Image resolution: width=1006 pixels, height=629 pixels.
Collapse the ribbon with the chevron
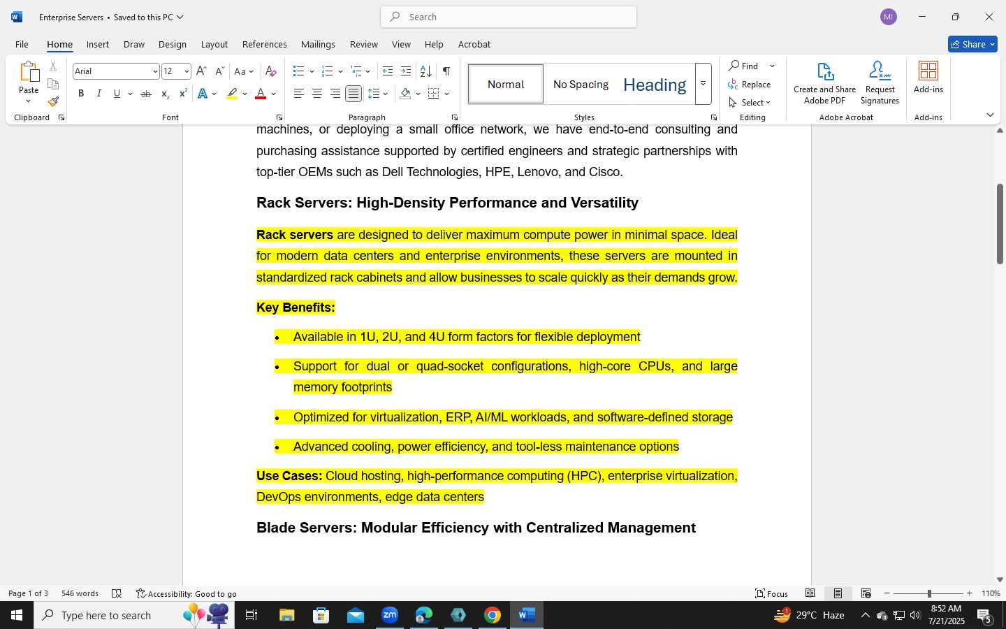990,115
